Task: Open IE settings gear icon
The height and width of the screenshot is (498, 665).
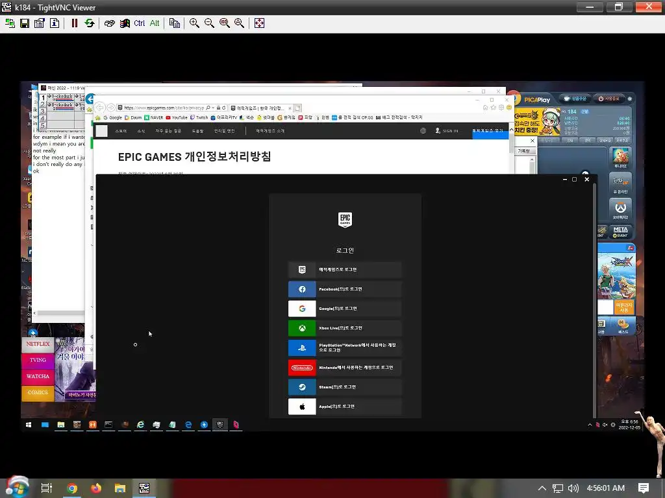Action: point(501,108)
